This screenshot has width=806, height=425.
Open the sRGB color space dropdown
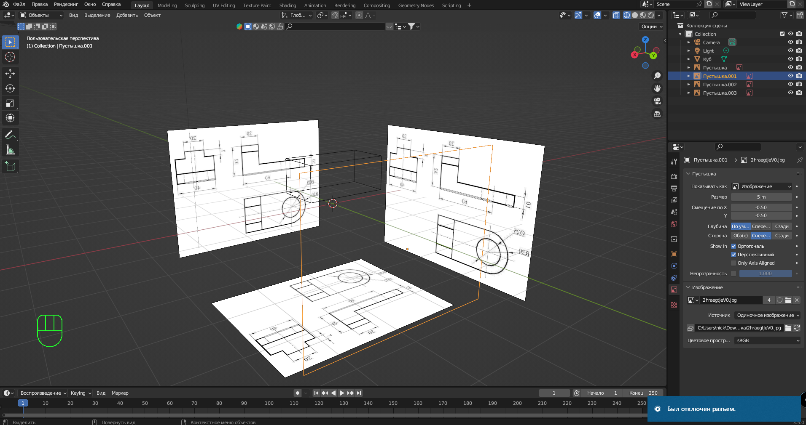pyautogui.click(x=767, y=340)
